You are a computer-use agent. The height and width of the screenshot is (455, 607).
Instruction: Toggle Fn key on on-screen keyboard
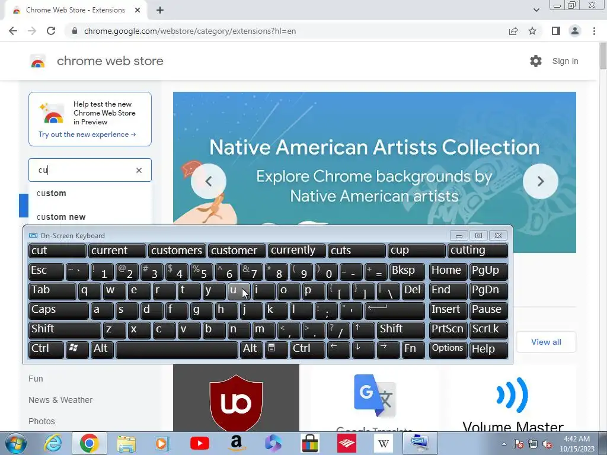click(413, 350)
